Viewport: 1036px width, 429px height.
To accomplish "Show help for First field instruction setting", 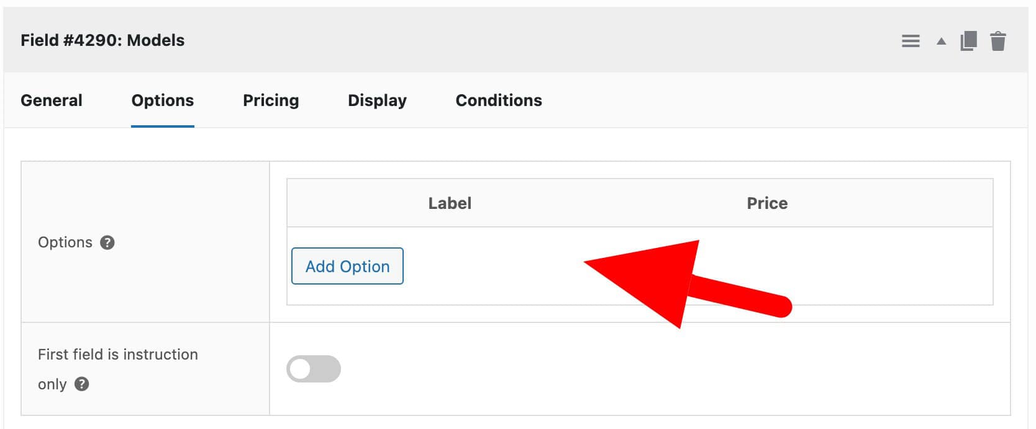I will [x=81, y=384].
